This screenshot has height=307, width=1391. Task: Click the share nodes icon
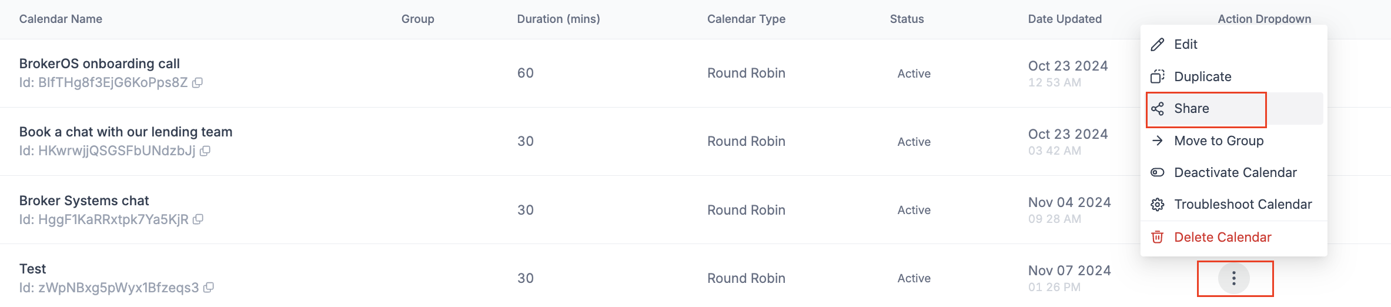1158,109
